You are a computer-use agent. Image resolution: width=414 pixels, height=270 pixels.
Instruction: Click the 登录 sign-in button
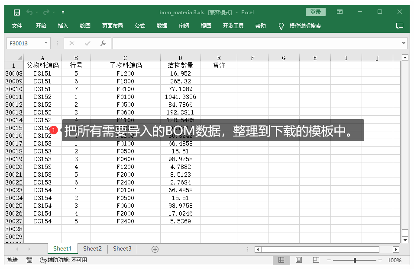(316, 12)
